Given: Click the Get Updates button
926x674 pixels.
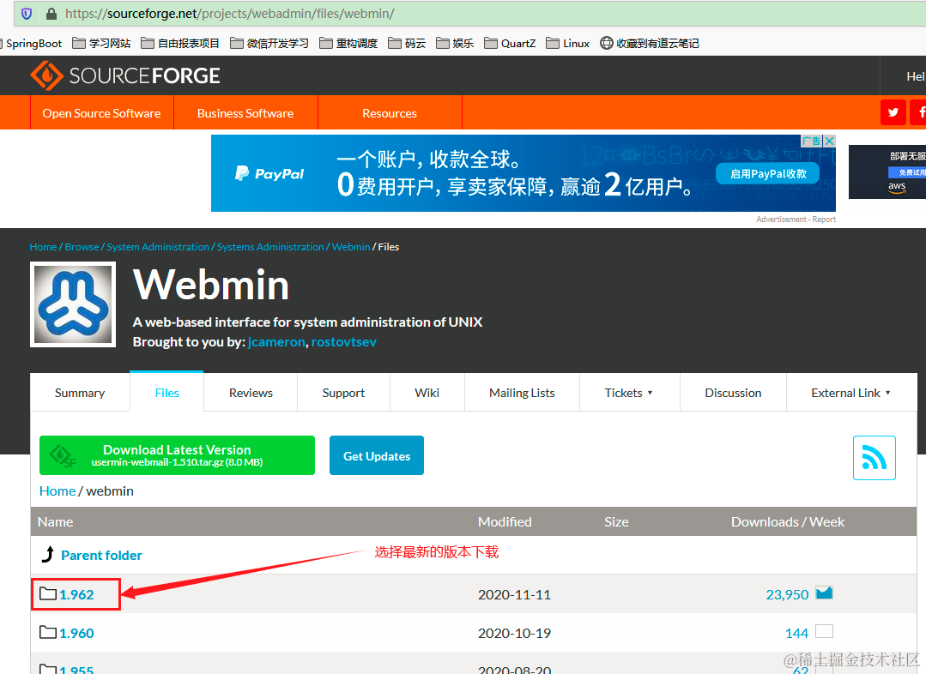Looking at the screenshot, I should pyautogui.click(x=377, y=455).
